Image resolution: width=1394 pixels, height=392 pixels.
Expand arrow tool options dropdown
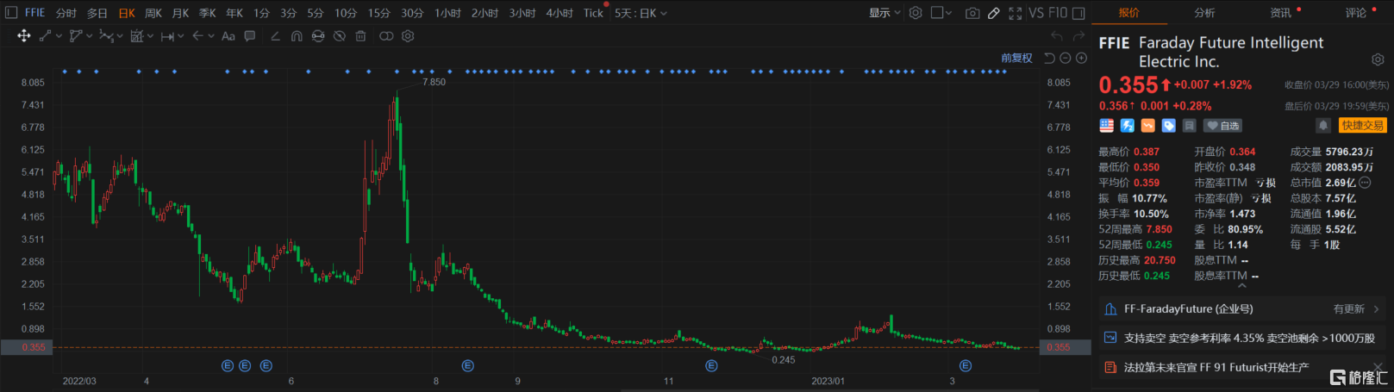pyautogui.click(x=211, y=37)
